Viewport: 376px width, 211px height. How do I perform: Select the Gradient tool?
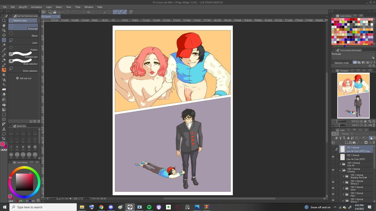pyautogui.click(x=4, y=109)
